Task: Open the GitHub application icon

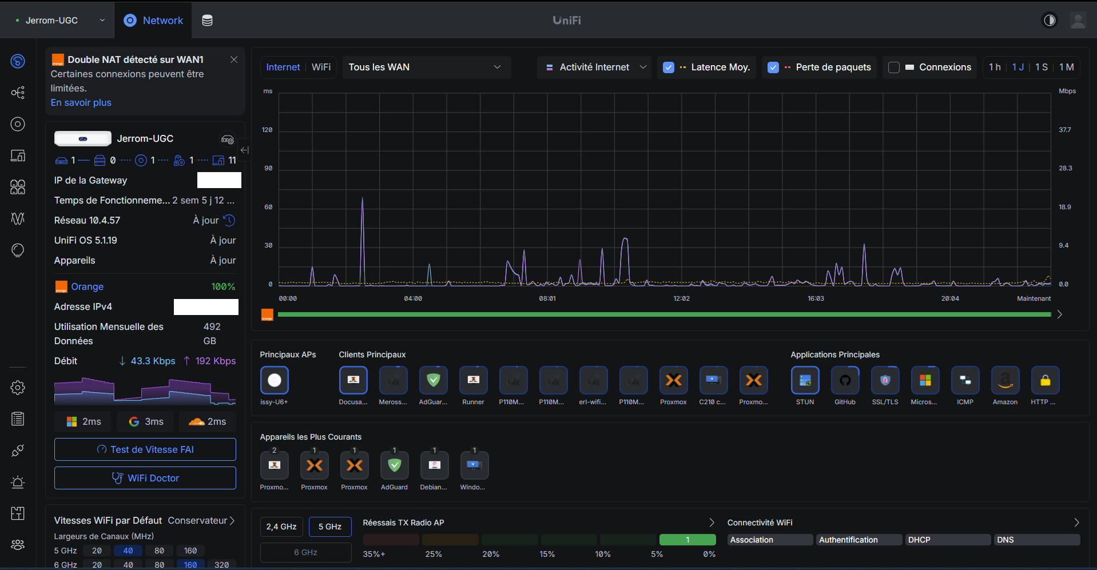Action: click(x=845, y=381)
